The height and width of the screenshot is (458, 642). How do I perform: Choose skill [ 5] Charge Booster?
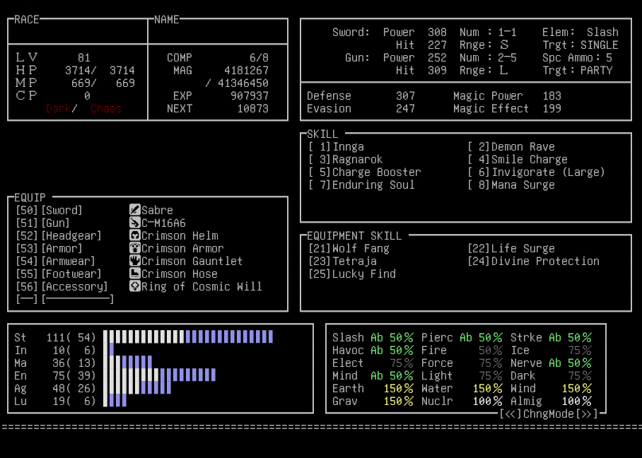(365, 172)
